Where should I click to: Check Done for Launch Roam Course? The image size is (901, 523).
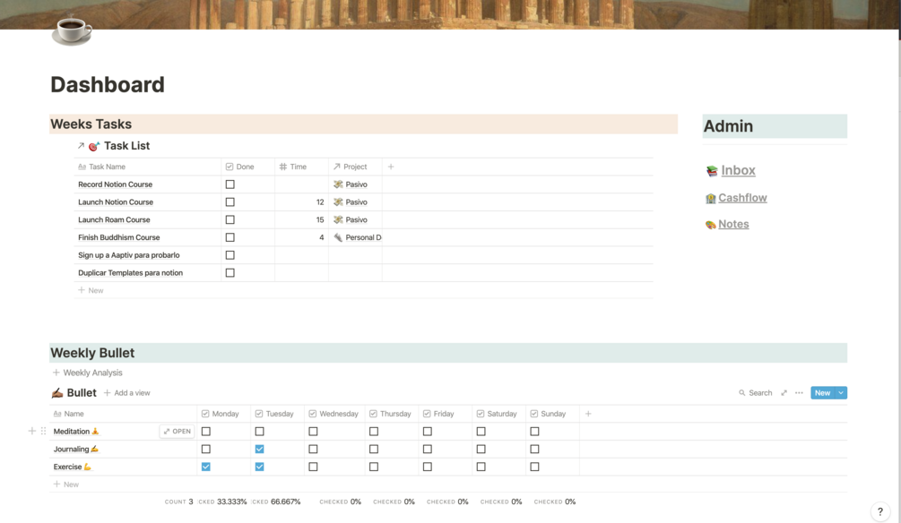[230, 220]
